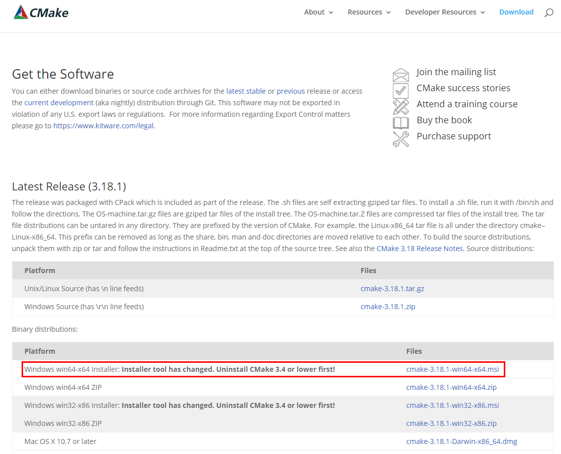Click the success stories checkmark icon

401,90
